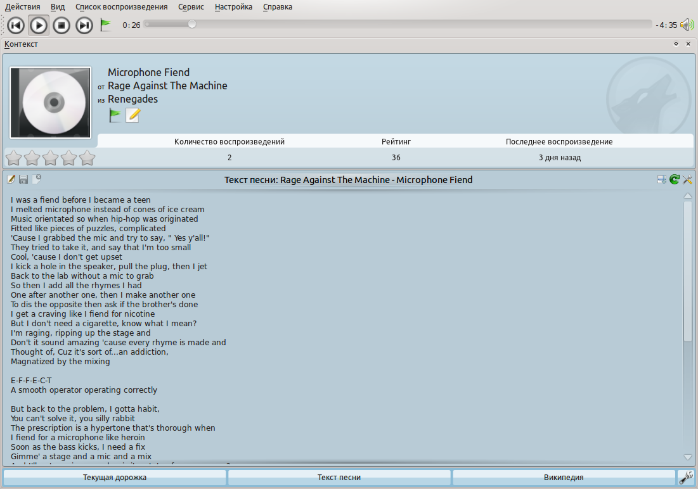The width and height of the screenshot is (698, 489).
Task: Click the remaining time label -4:35
Action: pos(666,25)
